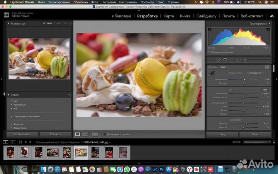Toggle the Получение пробы checkbox
The image size is (278, 174).
tap(105, 135)
